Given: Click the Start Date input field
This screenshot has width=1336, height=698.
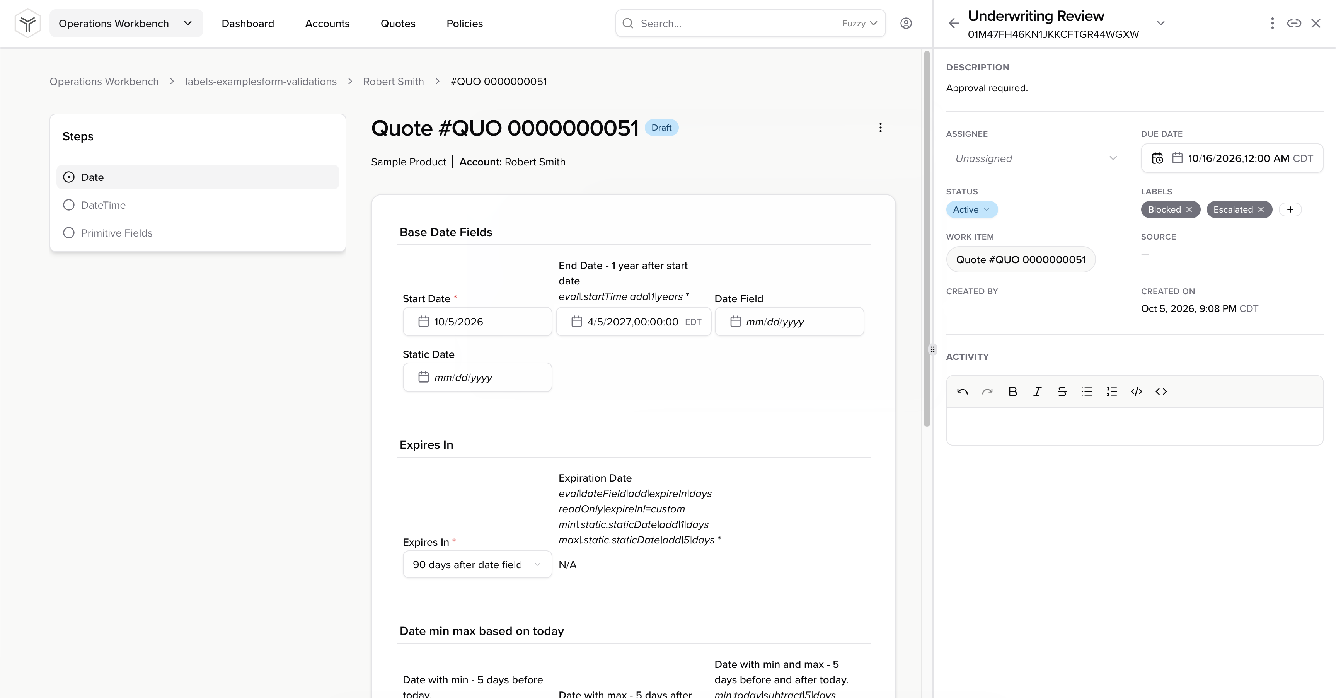Looking at the screenshot, I should coord(477,322).
